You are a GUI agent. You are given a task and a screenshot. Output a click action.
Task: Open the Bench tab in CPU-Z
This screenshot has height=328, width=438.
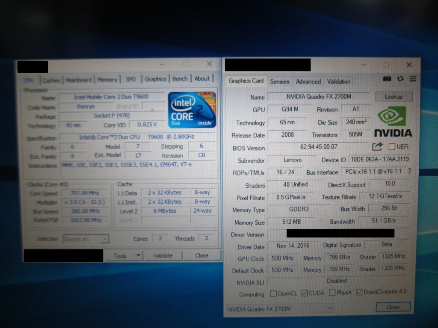180,79
